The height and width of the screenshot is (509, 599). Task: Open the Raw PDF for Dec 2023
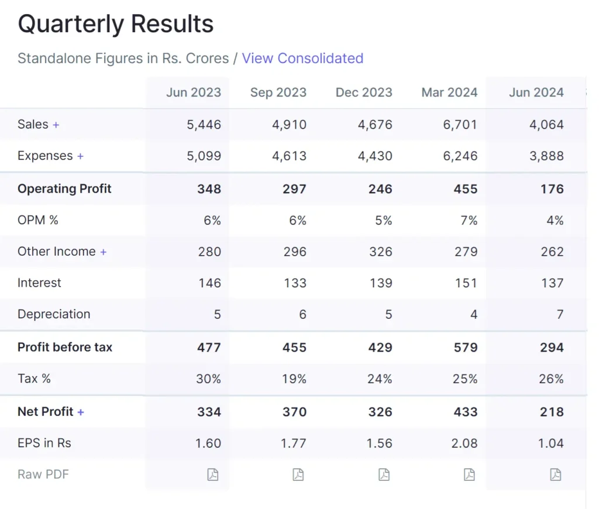point(384,474)
